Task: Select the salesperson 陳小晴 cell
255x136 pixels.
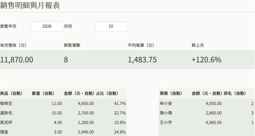Action: (x=166, y=113)
